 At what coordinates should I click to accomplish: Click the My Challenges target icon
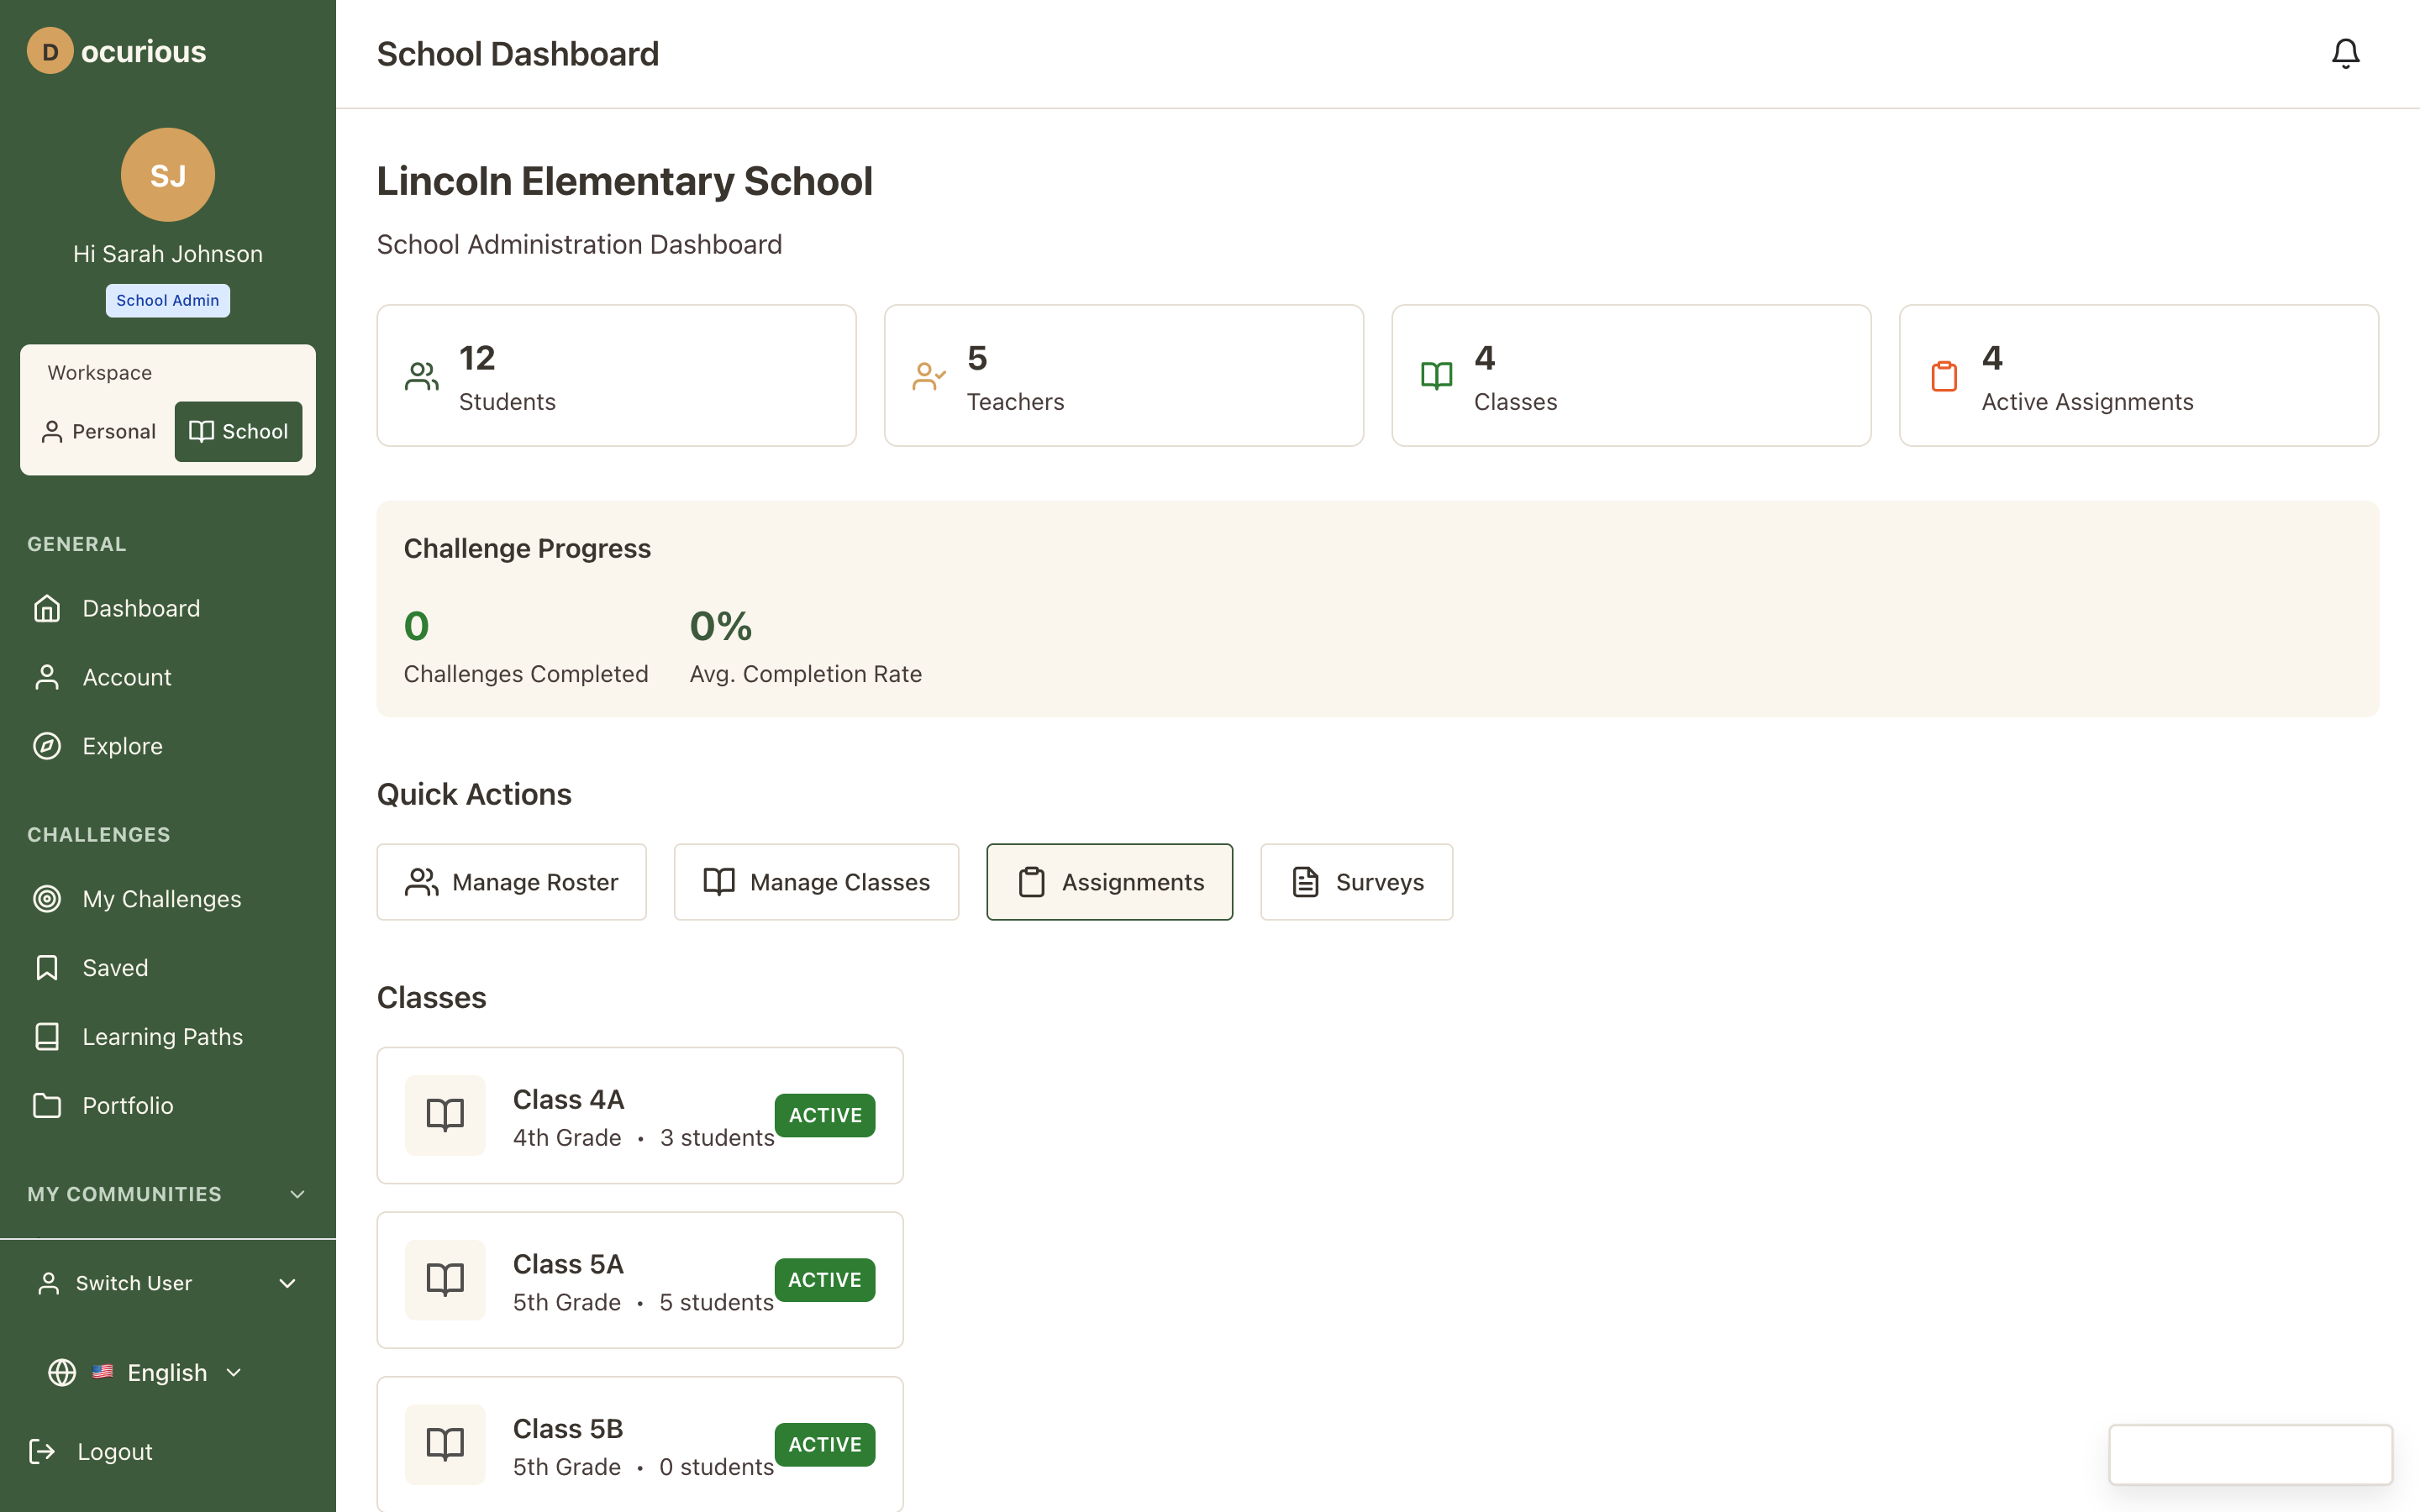tap(47, 898)
